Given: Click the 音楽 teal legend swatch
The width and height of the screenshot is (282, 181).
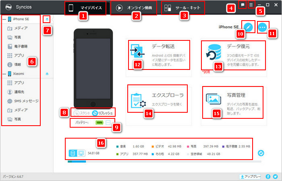Looking at the screenshot, I should click(x=118, y=147).
